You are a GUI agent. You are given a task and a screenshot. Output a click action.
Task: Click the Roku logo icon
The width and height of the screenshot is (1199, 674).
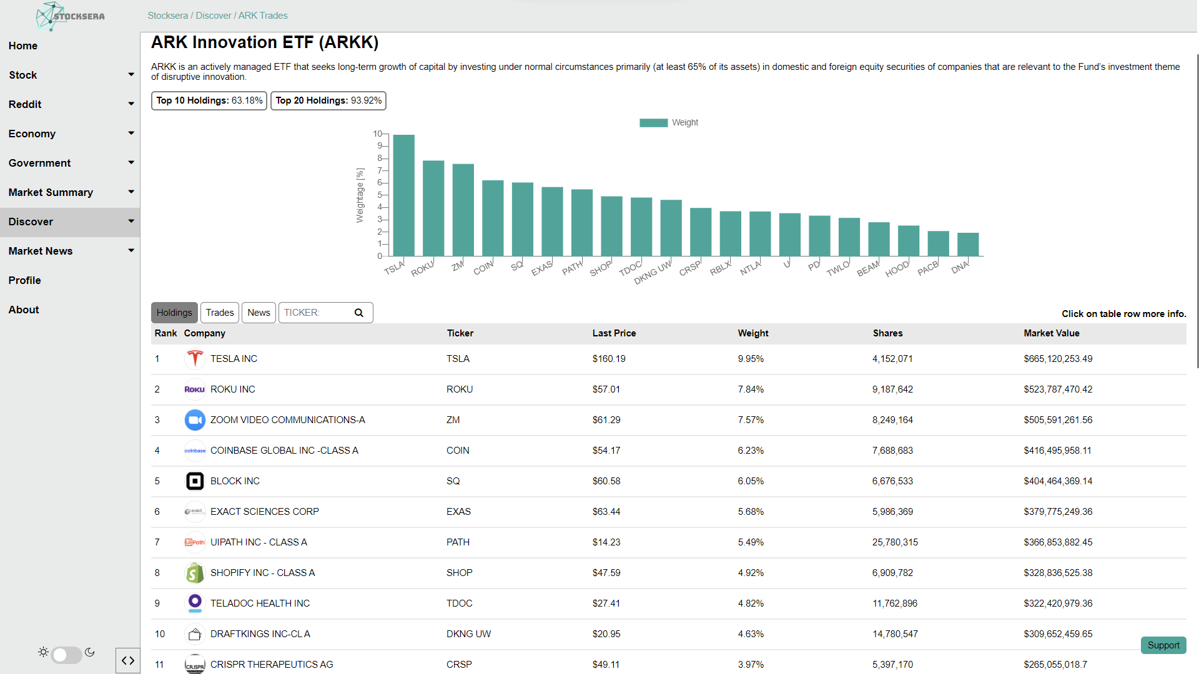[195, 389]
